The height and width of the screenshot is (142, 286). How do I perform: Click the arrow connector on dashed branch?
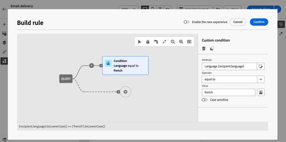[119, 92]
